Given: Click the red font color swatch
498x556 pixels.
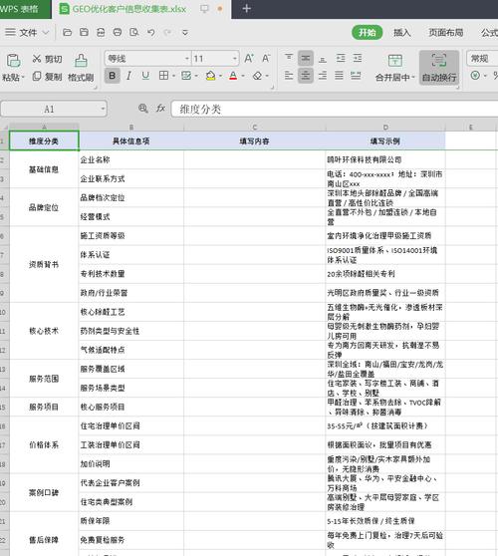Looking at the screenshot, I should tap(233, 76).
